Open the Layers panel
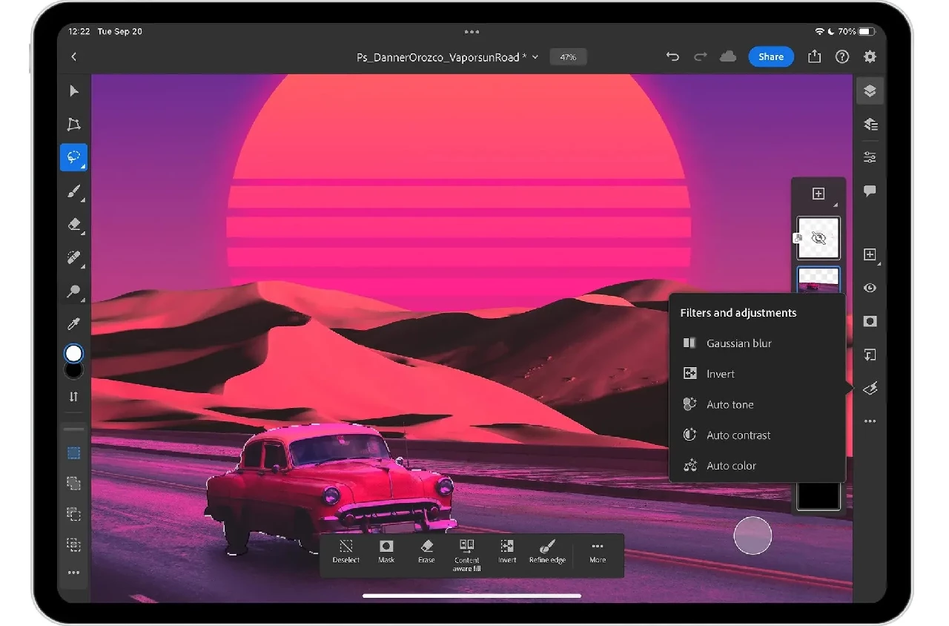Screen dimensions: 949x626 coord(870,90)
